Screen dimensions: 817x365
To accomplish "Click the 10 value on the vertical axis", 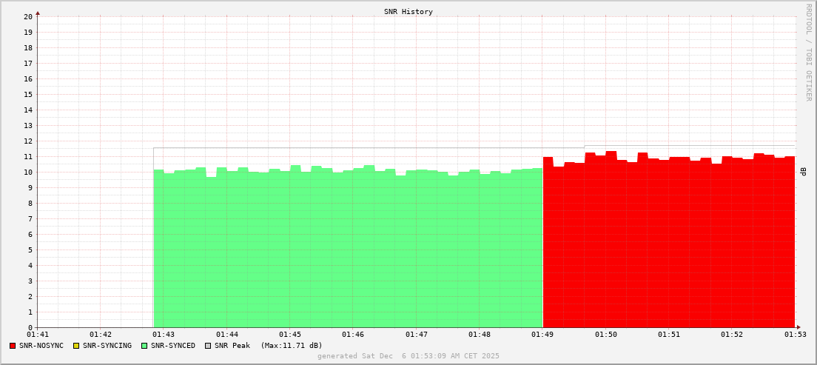I will (x=27, y=172).
